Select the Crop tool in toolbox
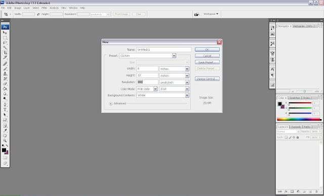 click(x=5, y=53)
